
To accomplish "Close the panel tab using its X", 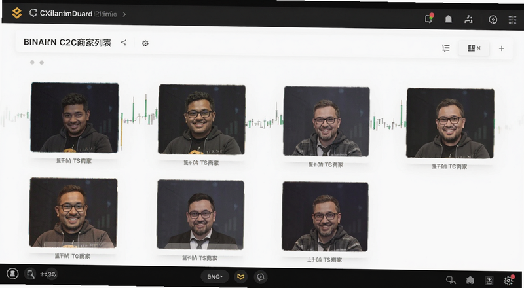I will coord(479,48).
